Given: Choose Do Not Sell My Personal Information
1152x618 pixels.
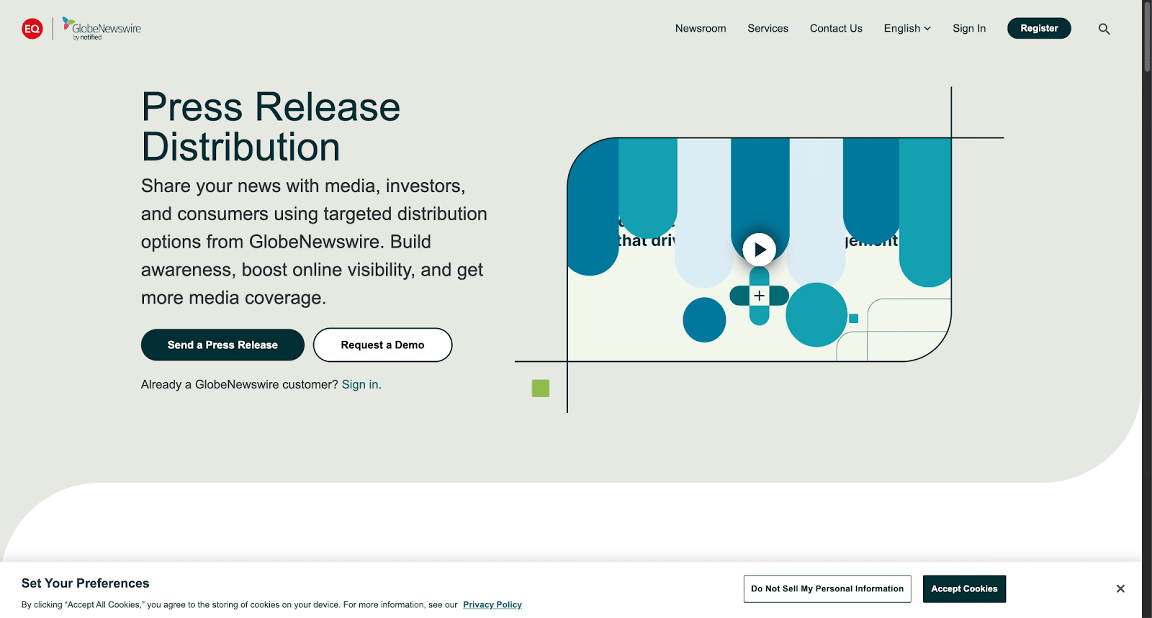Looking at the screenshot, I should tap(827, 589).
